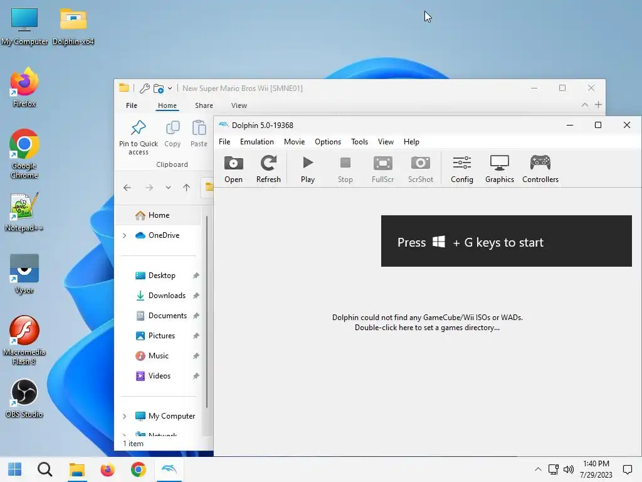Open Desktop in Quick access
Viewport: 642px width, 482px height.
click(x=162, y=276)
